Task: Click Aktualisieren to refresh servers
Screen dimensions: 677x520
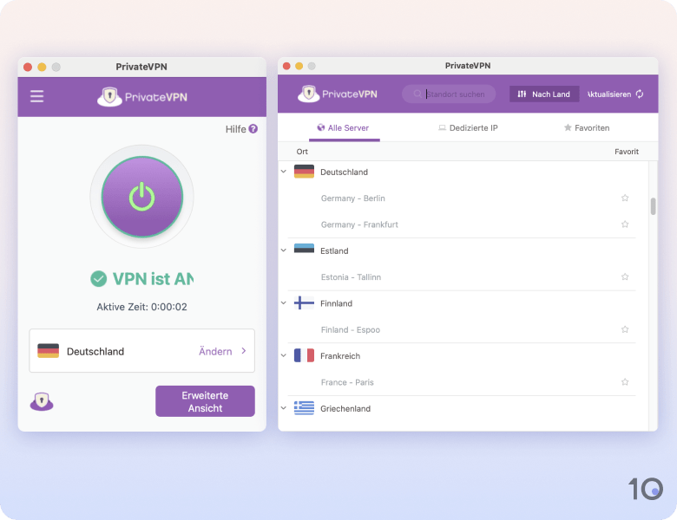Action: pos(615,94)
